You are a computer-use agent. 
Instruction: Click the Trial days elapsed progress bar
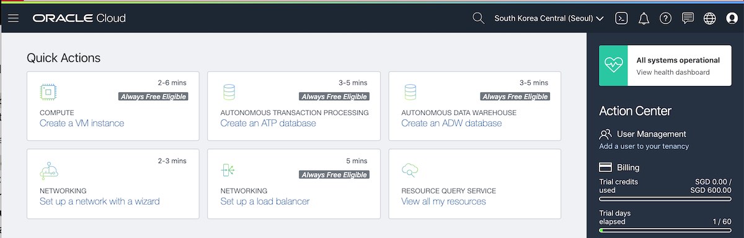point(665,231)
